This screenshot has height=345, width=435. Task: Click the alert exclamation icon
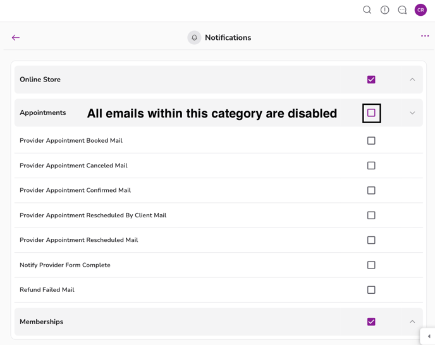384,10
